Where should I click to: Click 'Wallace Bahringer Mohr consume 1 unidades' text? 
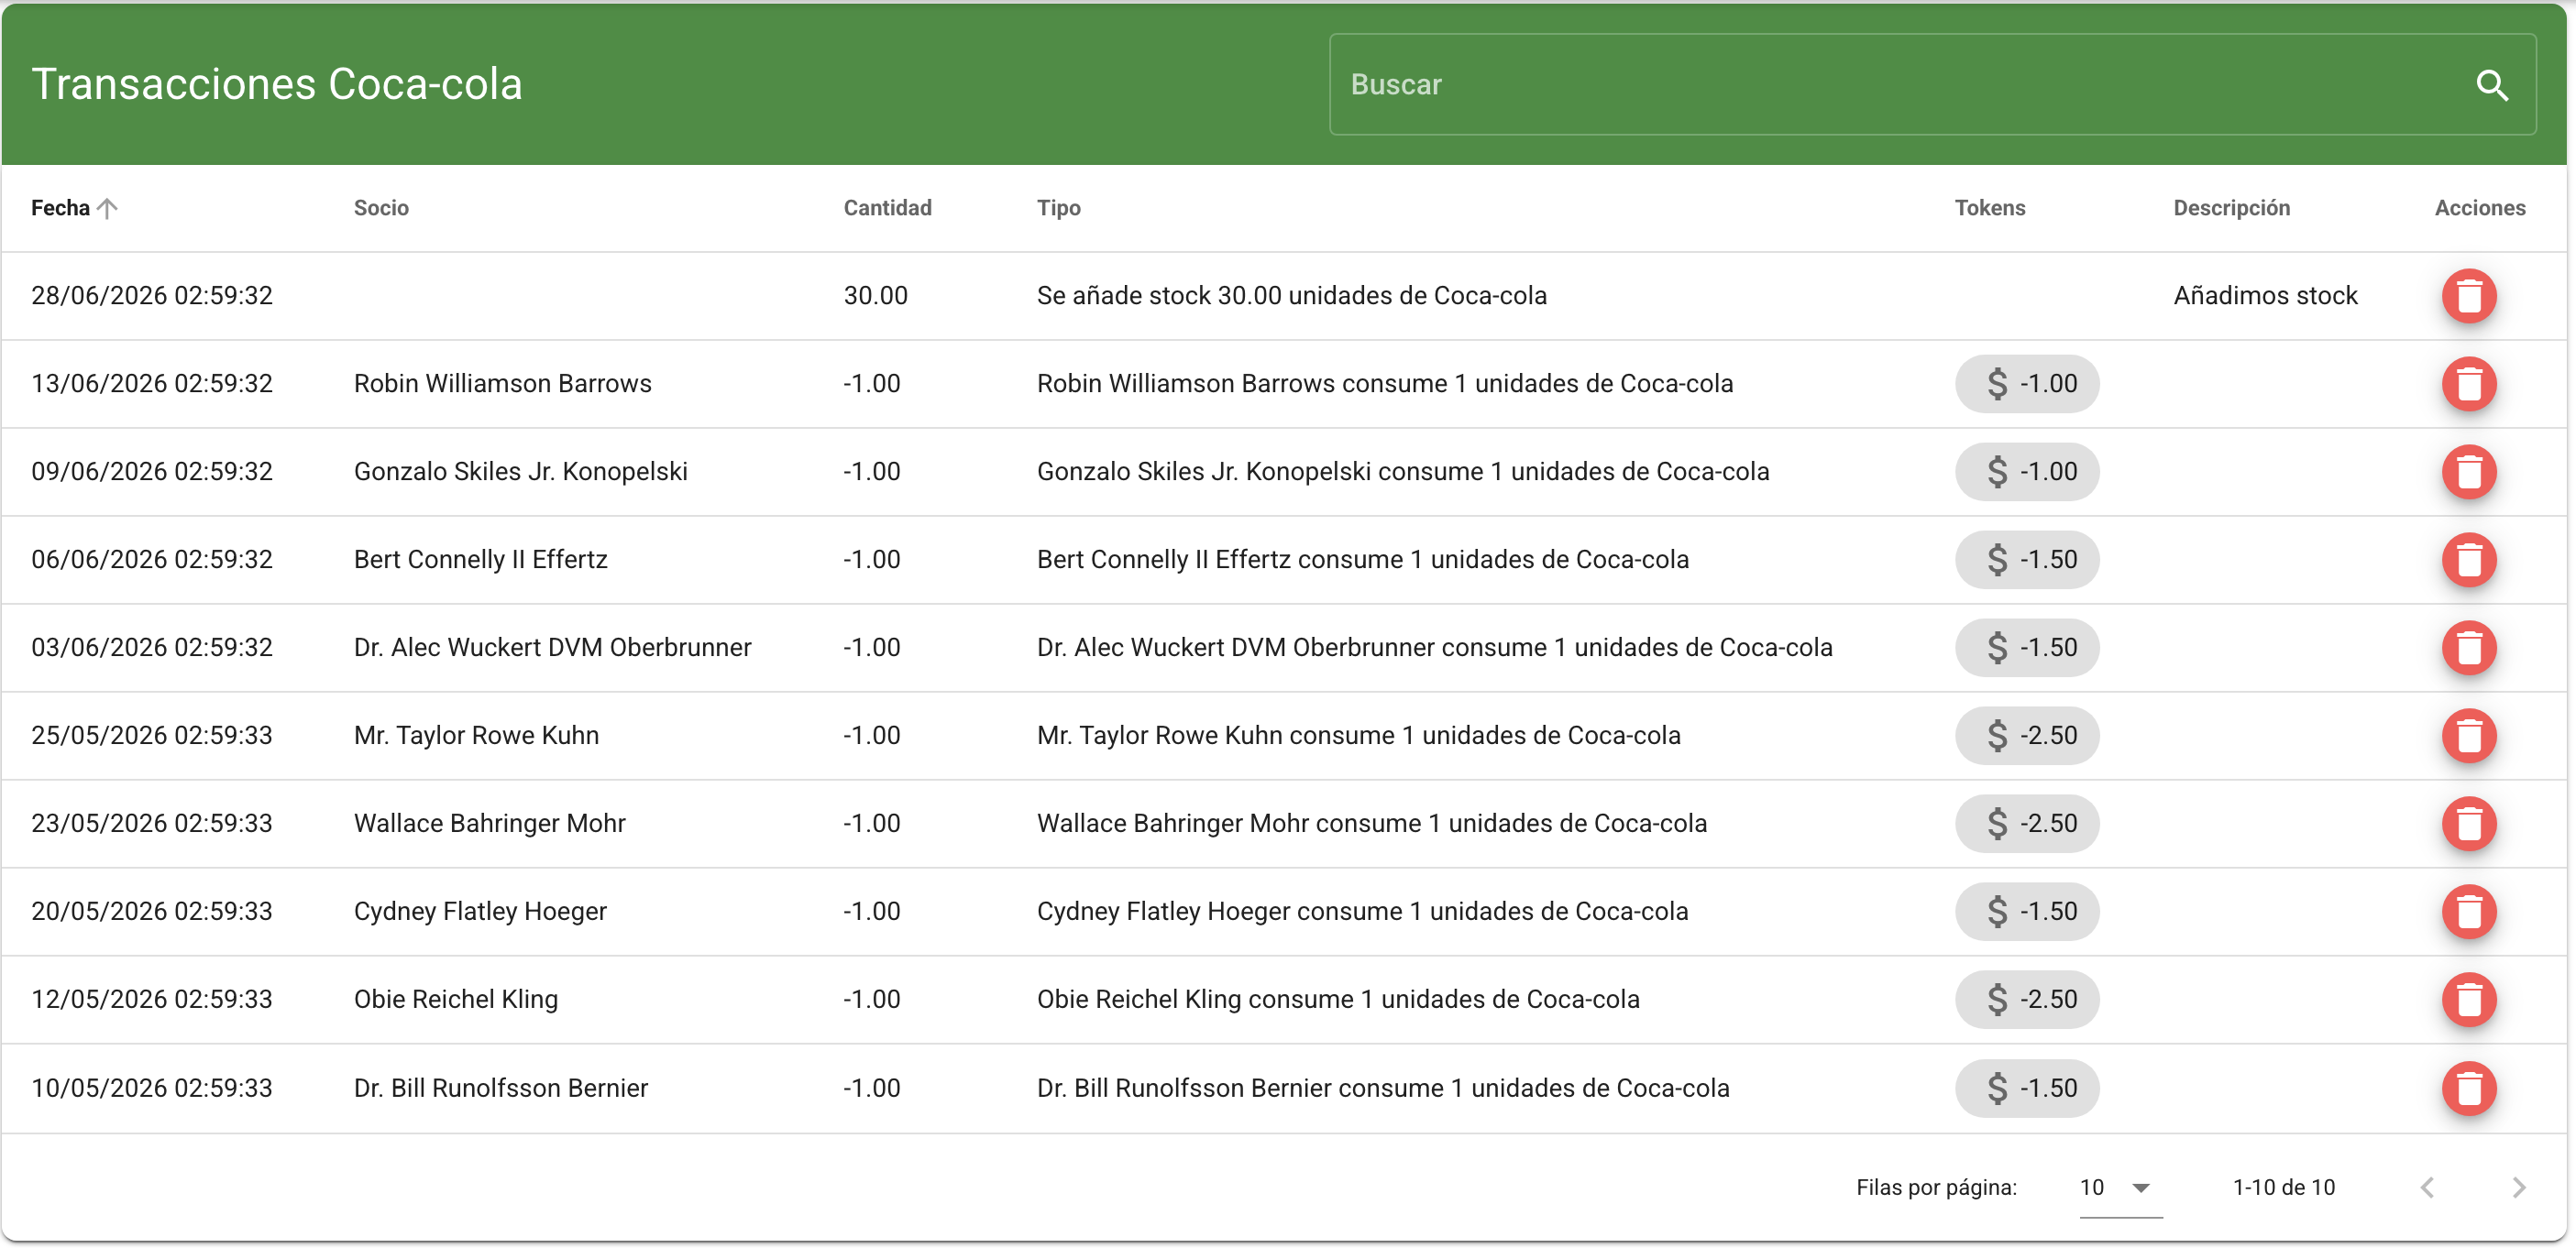[x=1371, y=824]
